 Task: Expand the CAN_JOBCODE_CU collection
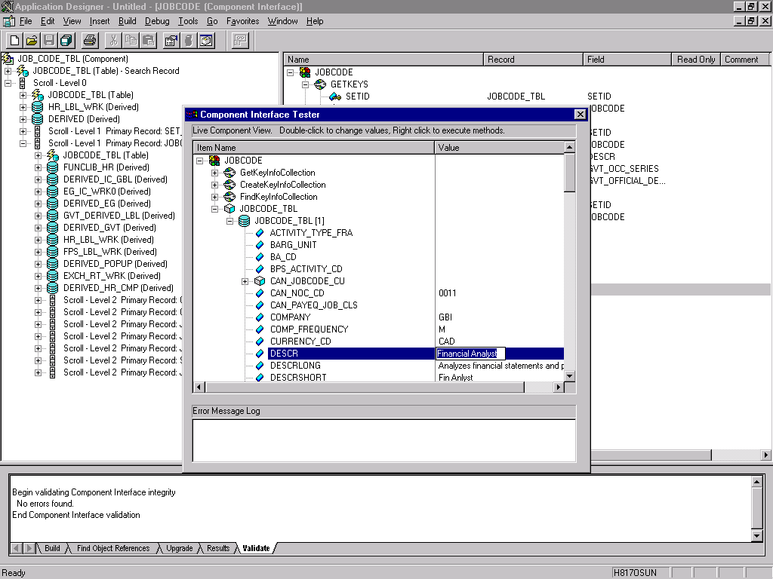[245, 282]
